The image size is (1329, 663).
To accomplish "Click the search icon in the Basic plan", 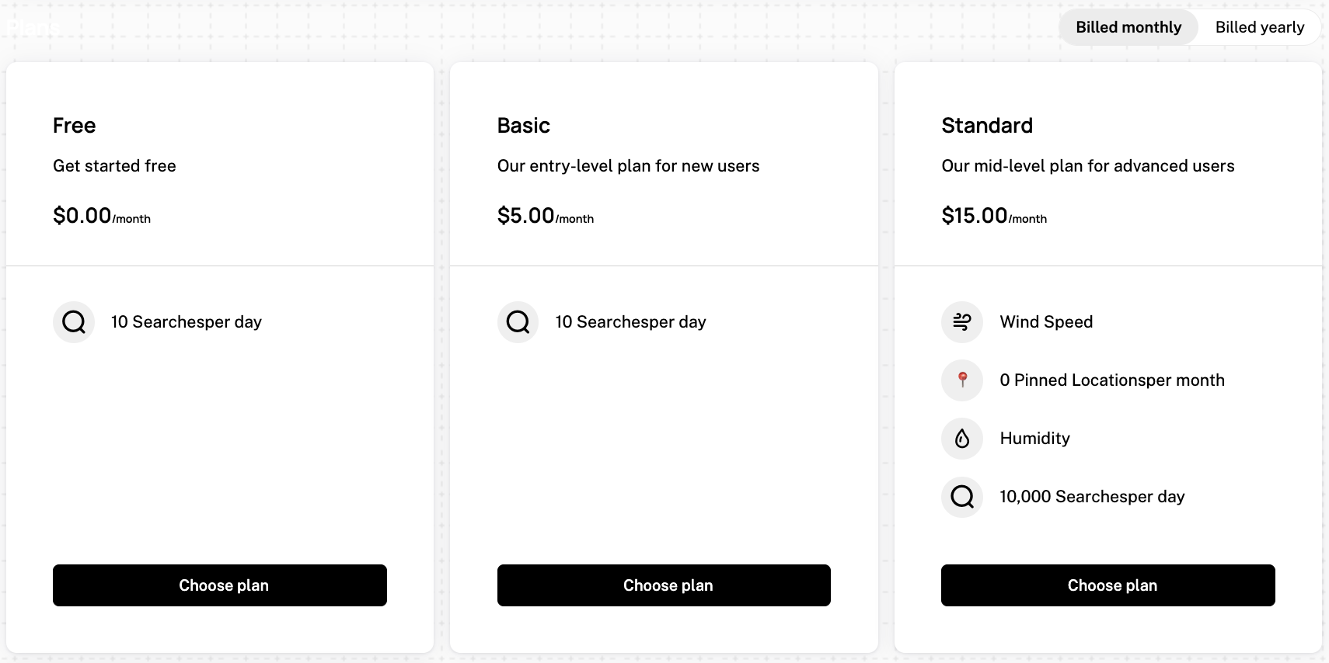I will click(517, 321).
